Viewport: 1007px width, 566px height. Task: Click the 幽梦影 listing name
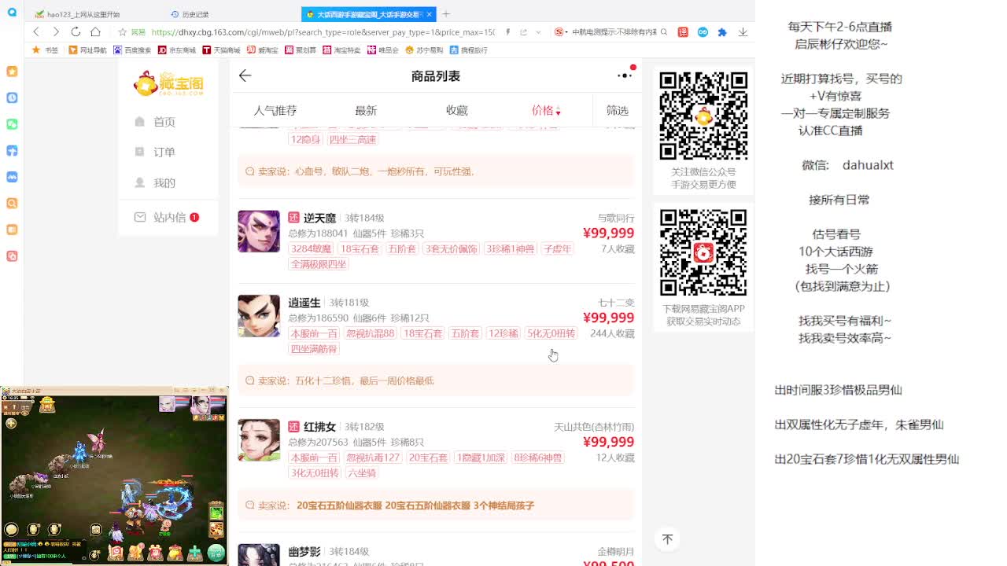(304, 551)
